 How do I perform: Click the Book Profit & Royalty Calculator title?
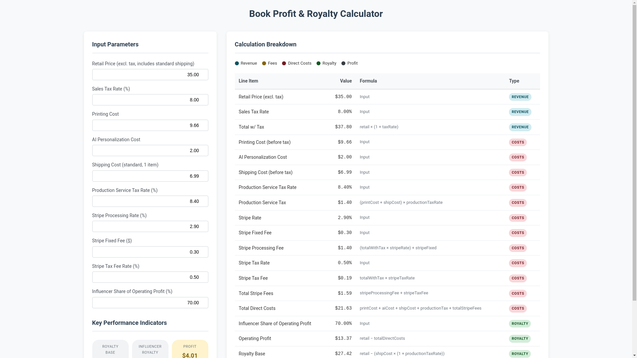316,14
